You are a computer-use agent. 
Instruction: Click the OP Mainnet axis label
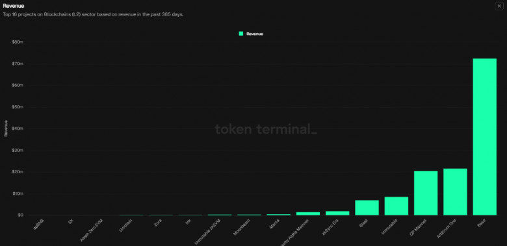coord(419,228)
